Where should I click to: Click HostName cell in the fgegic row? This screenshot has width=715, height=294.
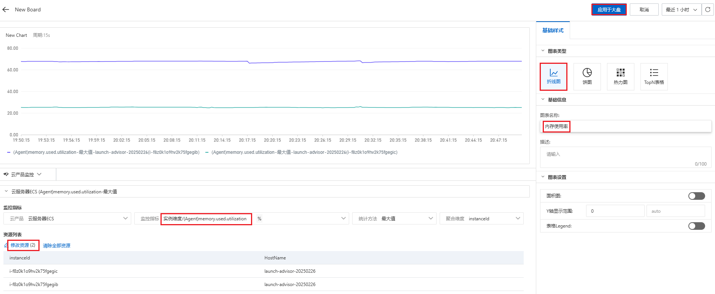pyautogui.click(x=290, y=271)
